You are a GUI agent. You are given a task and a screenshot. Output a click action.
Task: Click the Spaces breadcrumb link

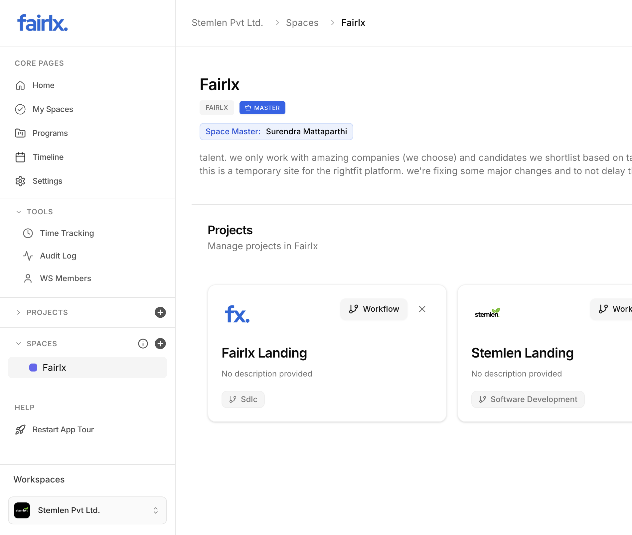[302, 23]
